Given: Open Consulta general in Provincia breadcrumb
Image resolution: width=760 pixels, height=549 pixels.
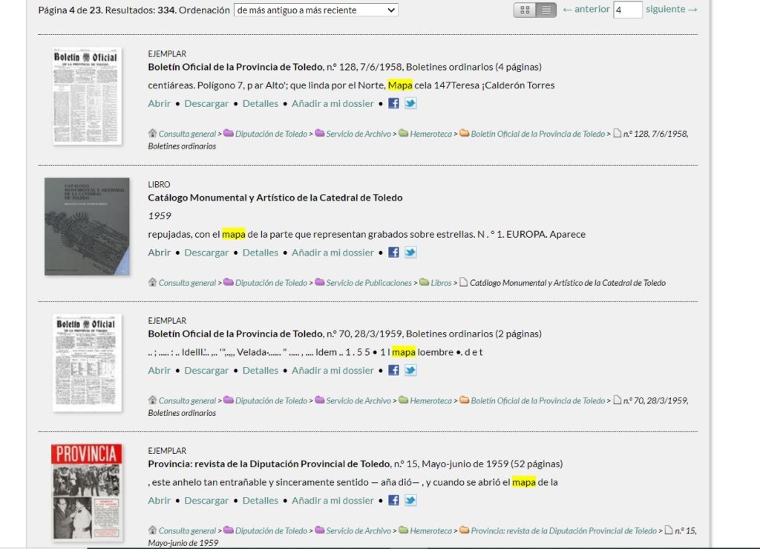Looking at the screenshot, I should (187, 530).
